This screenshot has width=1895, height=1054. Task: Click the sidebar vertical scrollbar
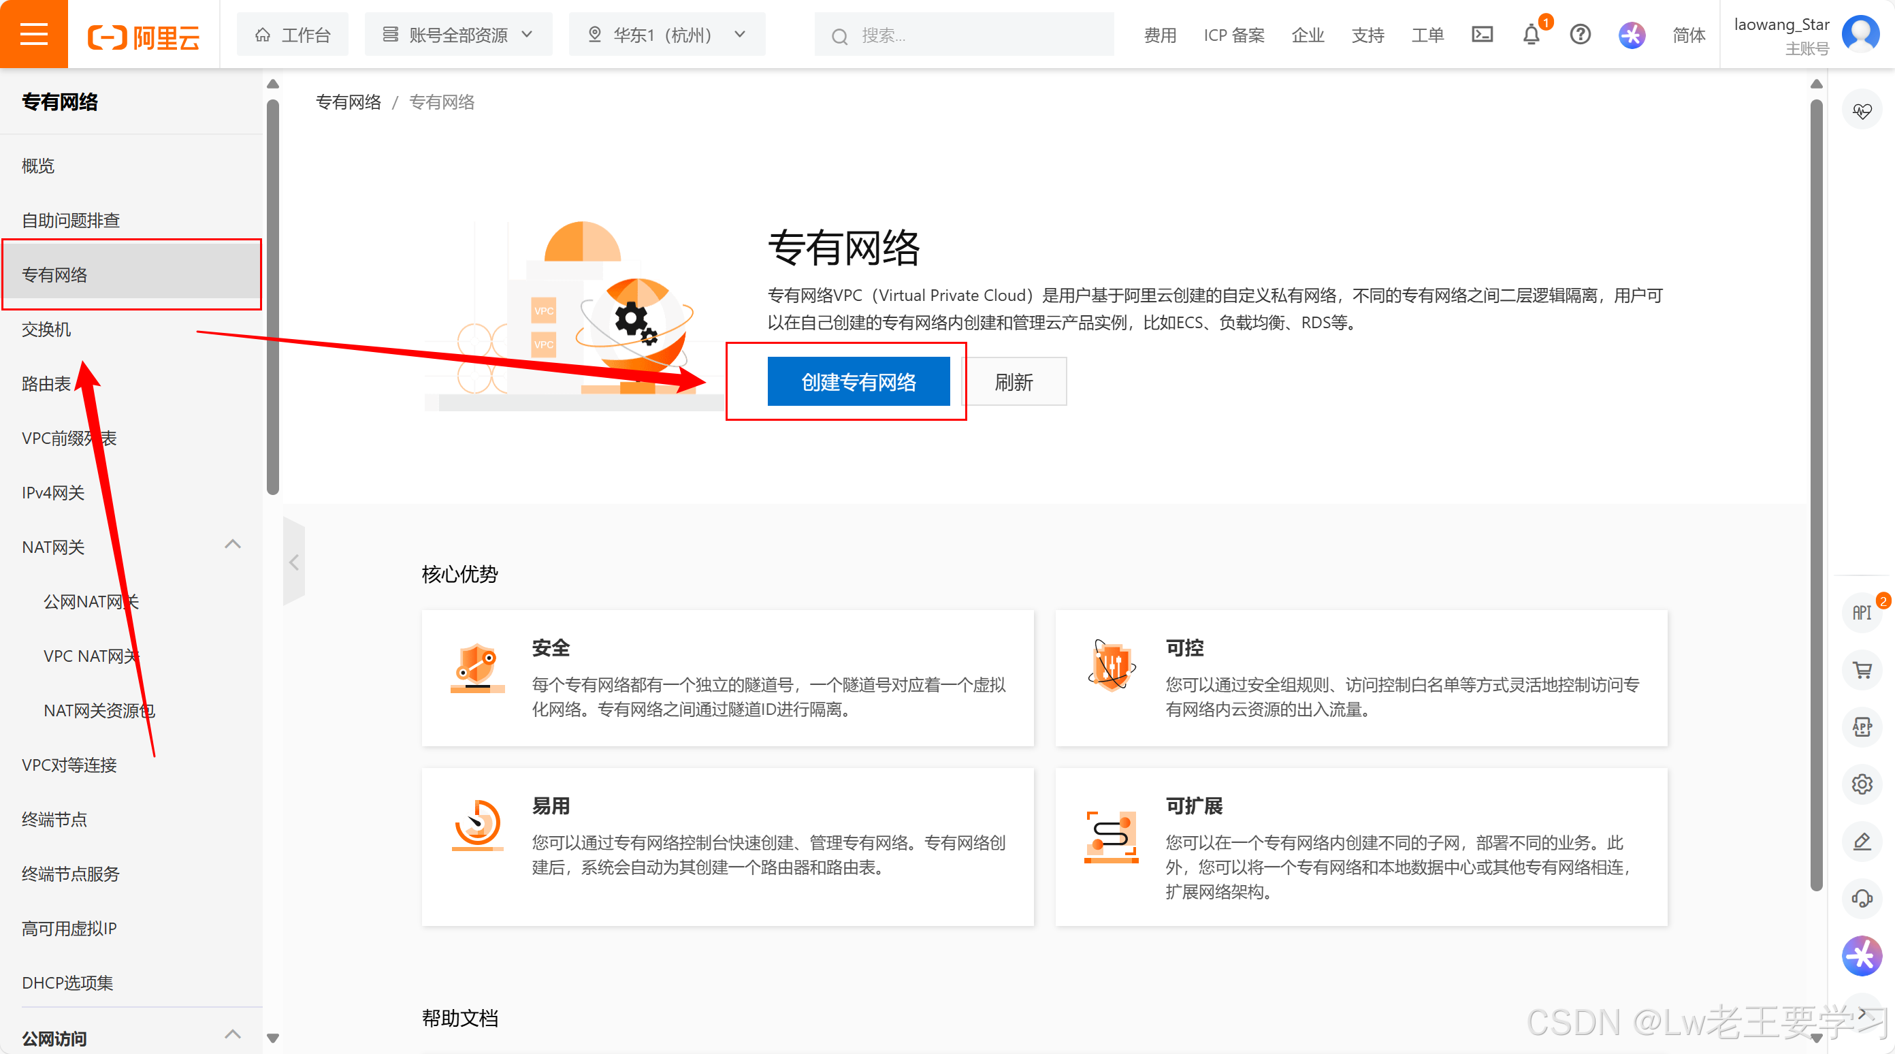click(x=273, y=297)
